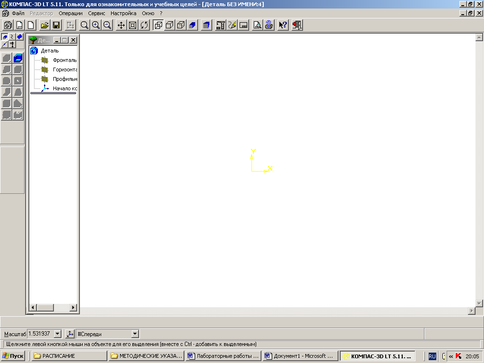Activate the rotate view tool
This screenshot has width=484, height=363.
pyautogui.click(x=144, y=25)
